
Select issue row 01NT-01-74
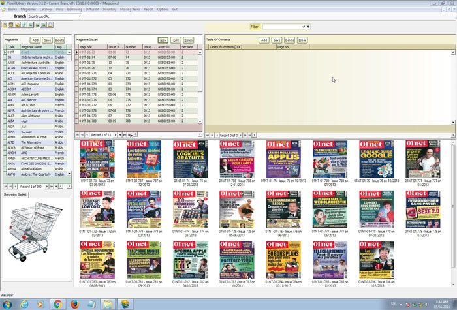pyautogui.click(x=138, y=57)
